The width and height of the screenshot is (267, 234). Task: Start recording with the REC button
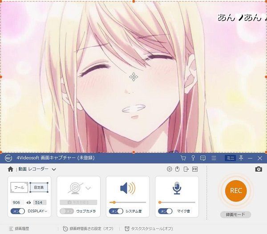[x=236, y=191]
